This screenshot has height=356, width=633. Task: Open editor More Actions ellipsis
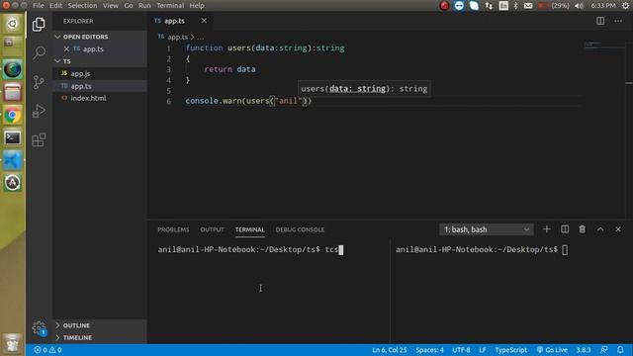(618, 21)
